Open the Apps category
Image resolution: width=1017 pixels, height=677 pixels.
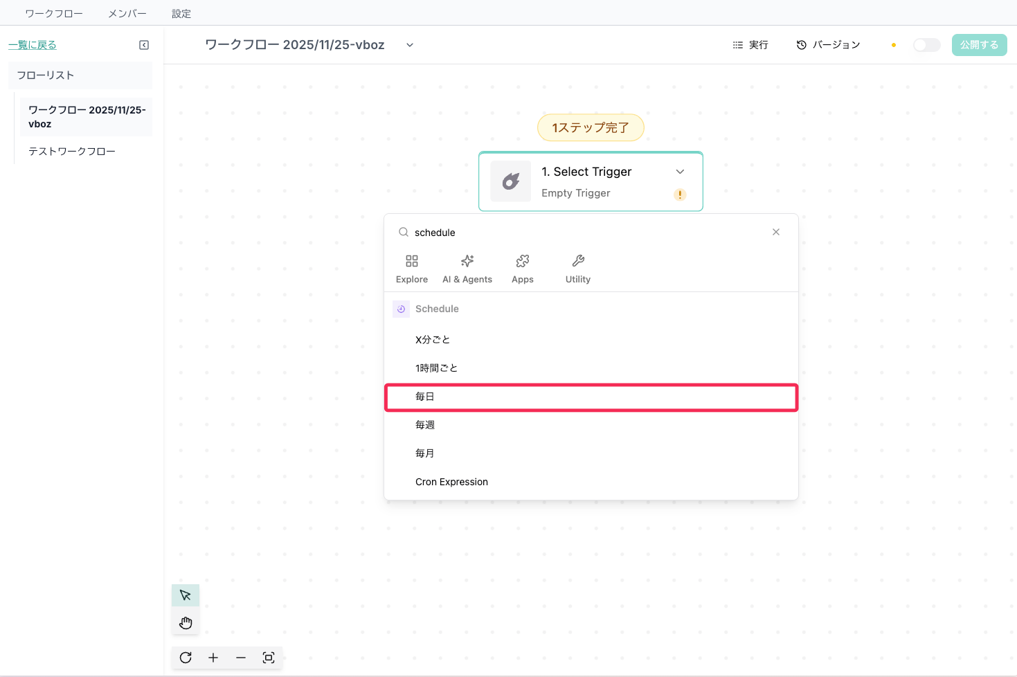pos(523,269)
